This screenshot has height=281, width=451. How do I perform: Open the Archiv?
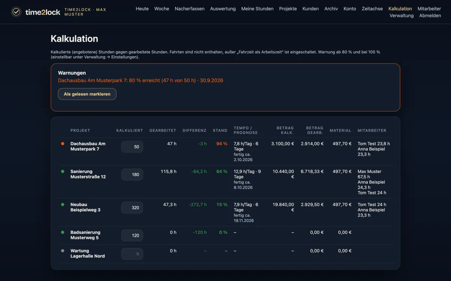(331, 9)
